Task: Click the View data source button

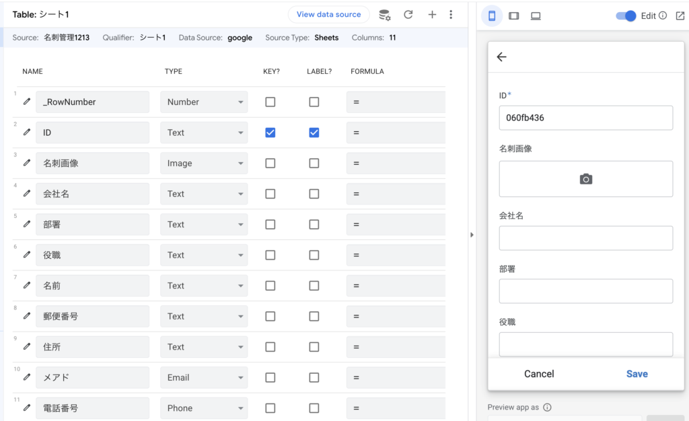Action: [x=328, y=15]
